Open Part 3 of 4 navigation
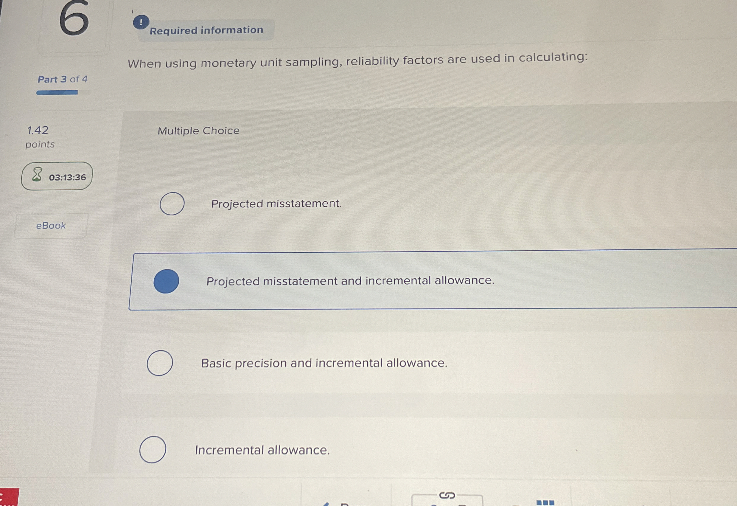 click(63, 79)
